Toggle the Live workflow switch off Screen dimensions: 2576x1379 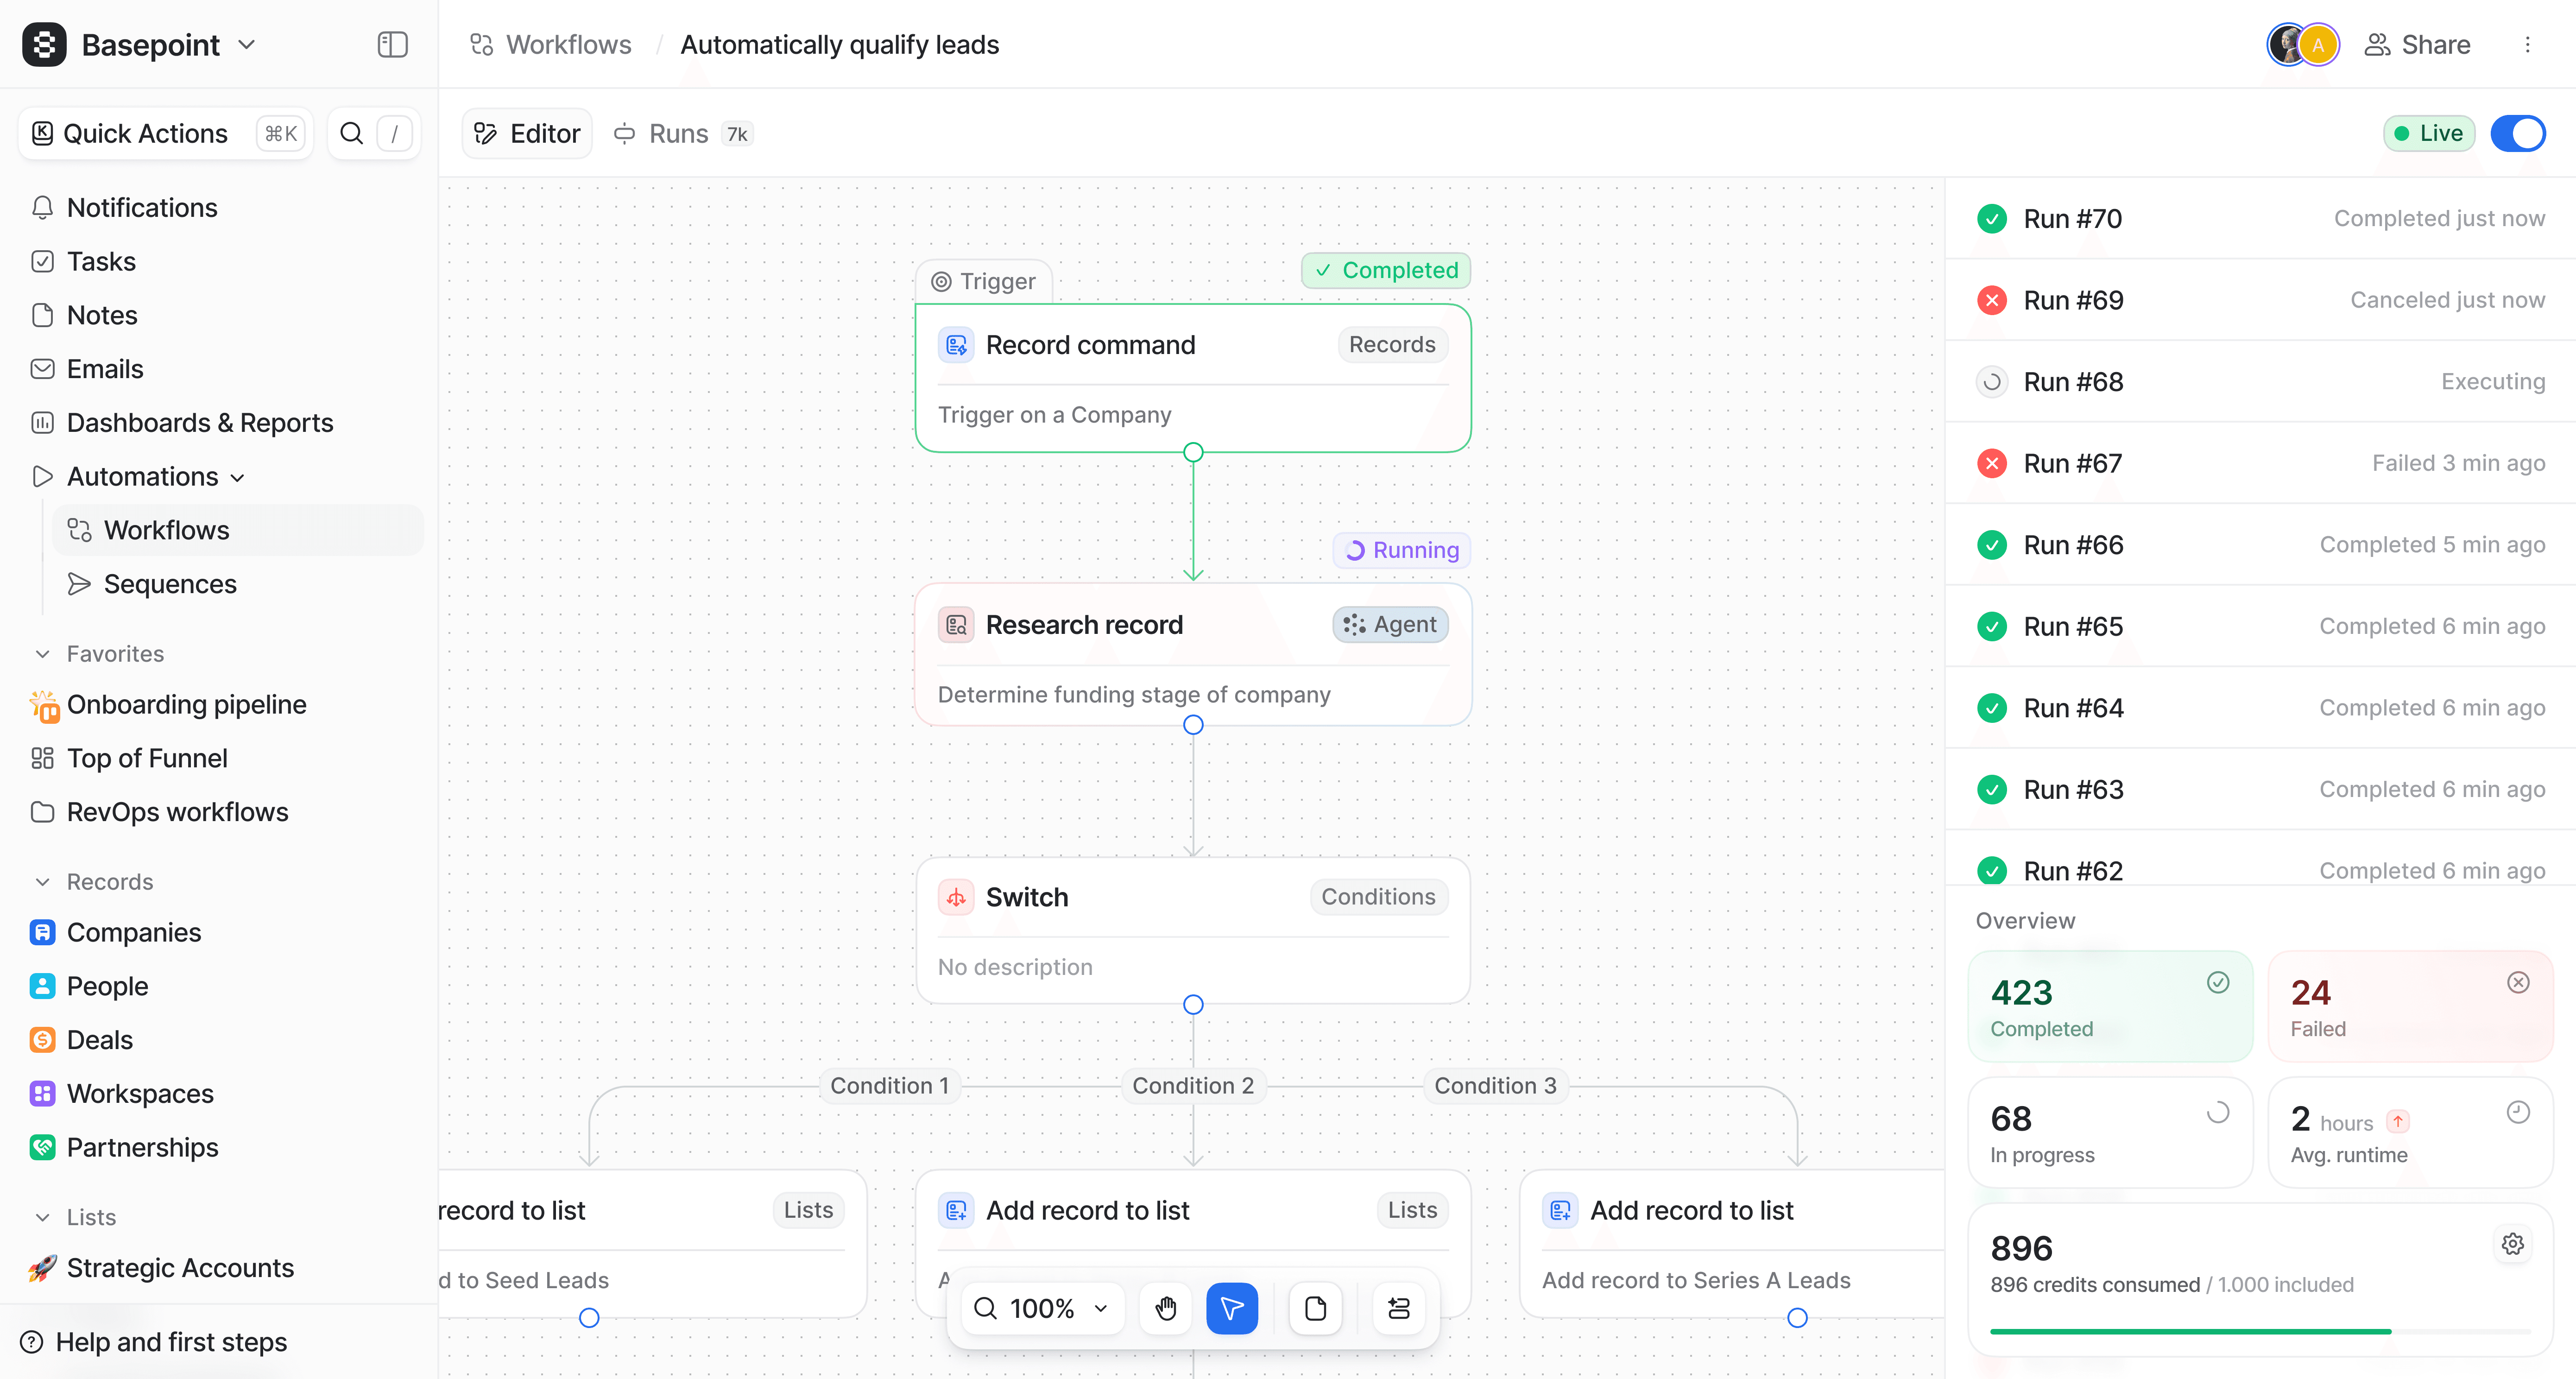click(x=2519, y=133)
